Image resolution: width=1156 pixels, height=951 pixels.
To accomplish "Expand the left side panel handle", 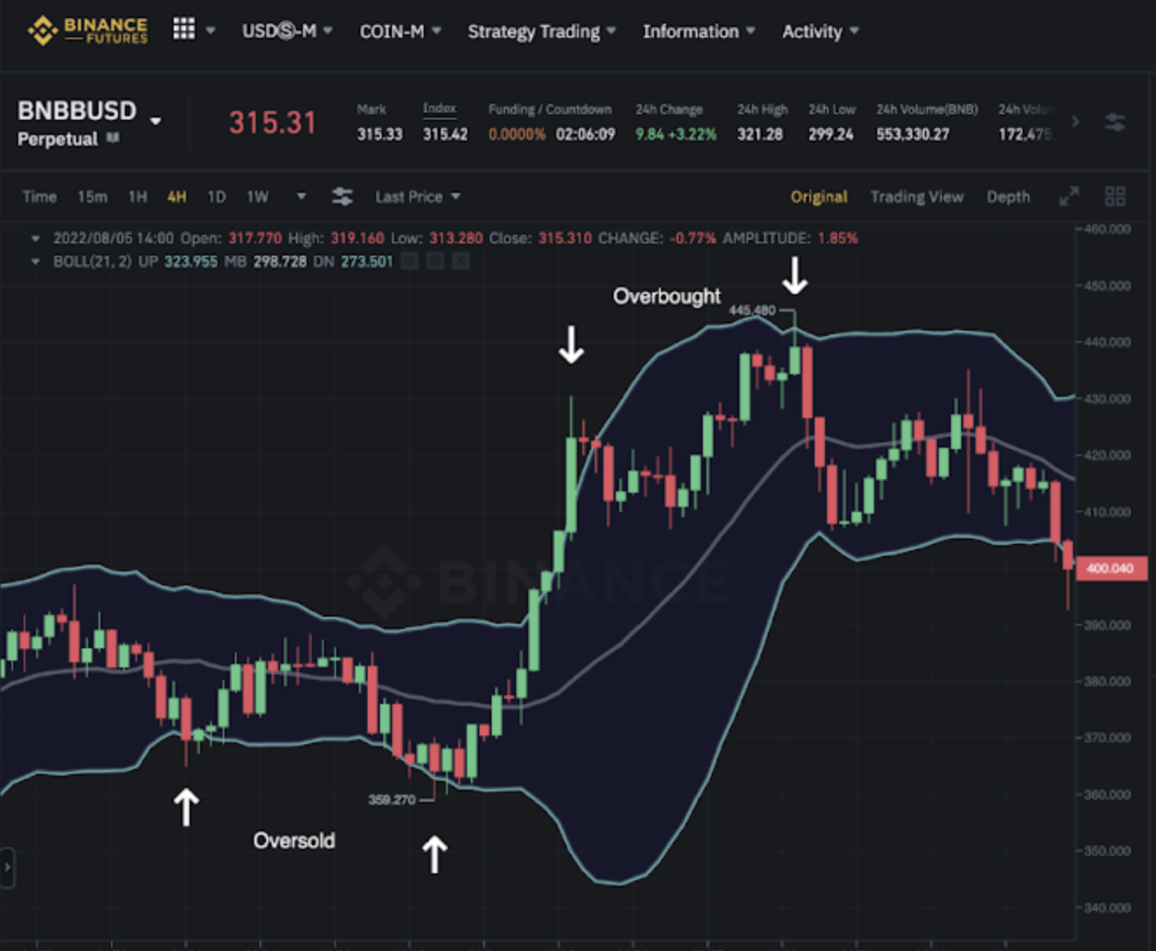I will tap(7, 867).
